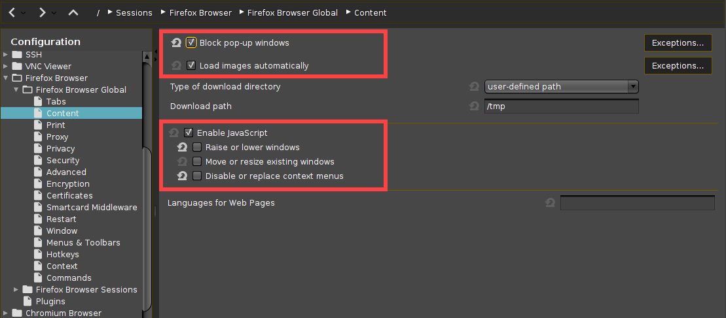The image size is (726, 318).
Task: Open Exceptions for Block pop-up windows
Action: [678, 43]
